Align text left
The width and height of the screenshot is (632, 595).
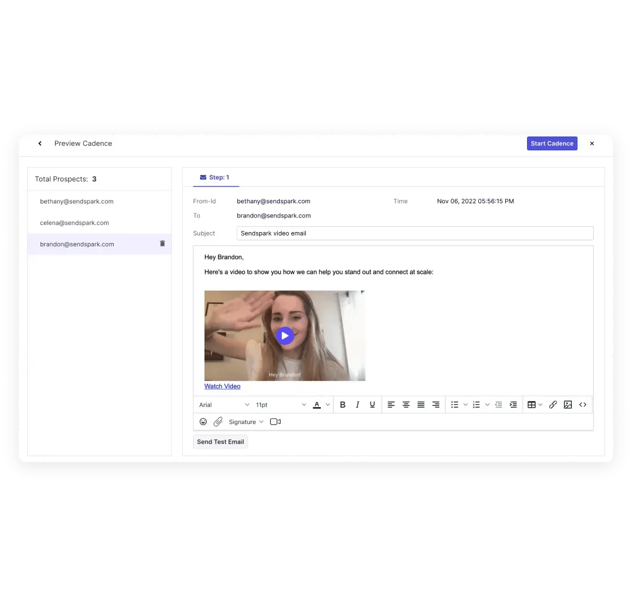[x=391, y=404]
